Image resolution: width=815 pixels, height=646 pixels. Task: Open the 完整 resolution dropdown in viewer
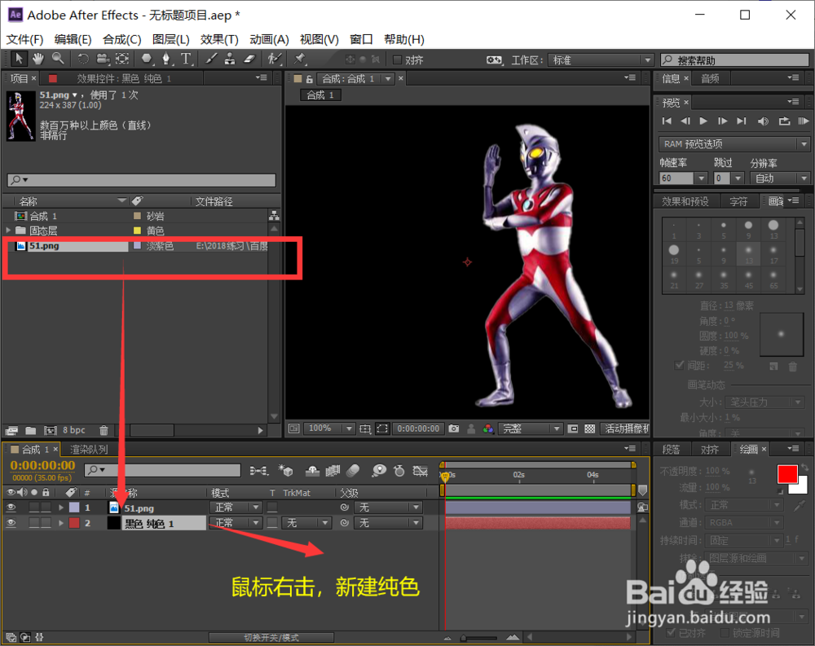coord(531,428)
